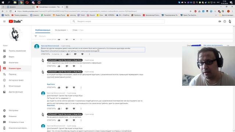
Task: Click the channel avatar in the sidebar
Action: [x=15, y=34]
